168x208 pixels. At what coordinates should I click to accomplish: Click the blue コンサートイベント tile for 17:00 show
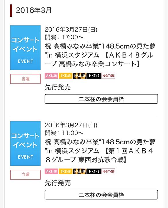click(x=25, y=48)
